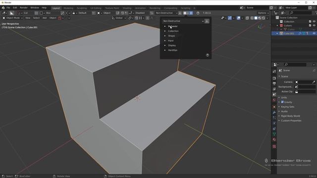The width and height of the screenshot is (317, 178).
Task: Open the Output properties tab
Action: pyautogui.click(x=274, y=84)
